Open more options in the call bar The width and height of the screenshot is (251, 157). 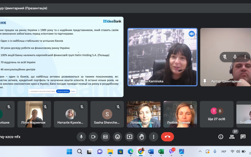tap(153, 137)
